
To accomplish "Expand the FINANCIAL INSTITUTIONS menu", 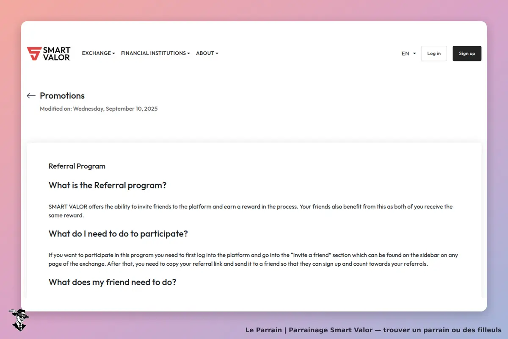I will [x=155, y=53].
